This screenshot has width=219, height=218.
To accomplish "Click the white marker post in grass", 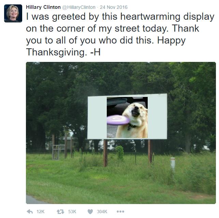I will [173, 164].
